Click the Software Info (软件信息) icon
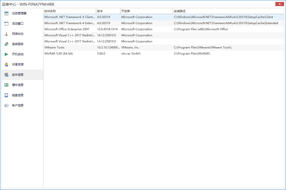This screenshot has height=190, width=286. pyautogui.click(x=6, y=75)
